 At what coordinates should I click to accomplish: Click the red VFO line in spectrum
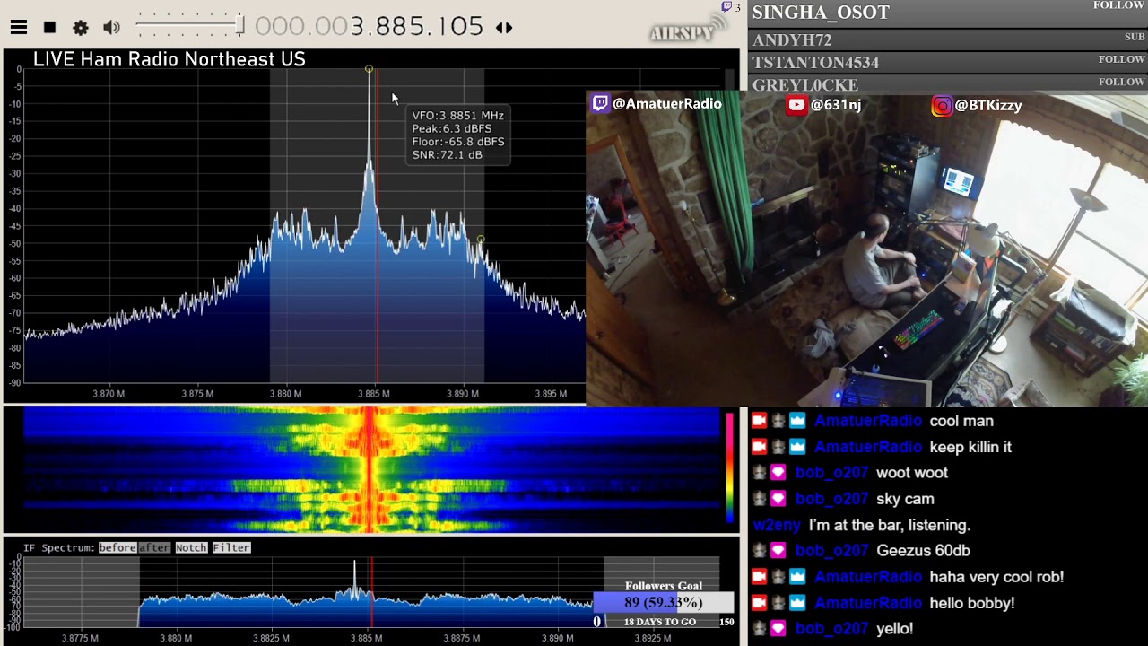[x=377, y=224]
